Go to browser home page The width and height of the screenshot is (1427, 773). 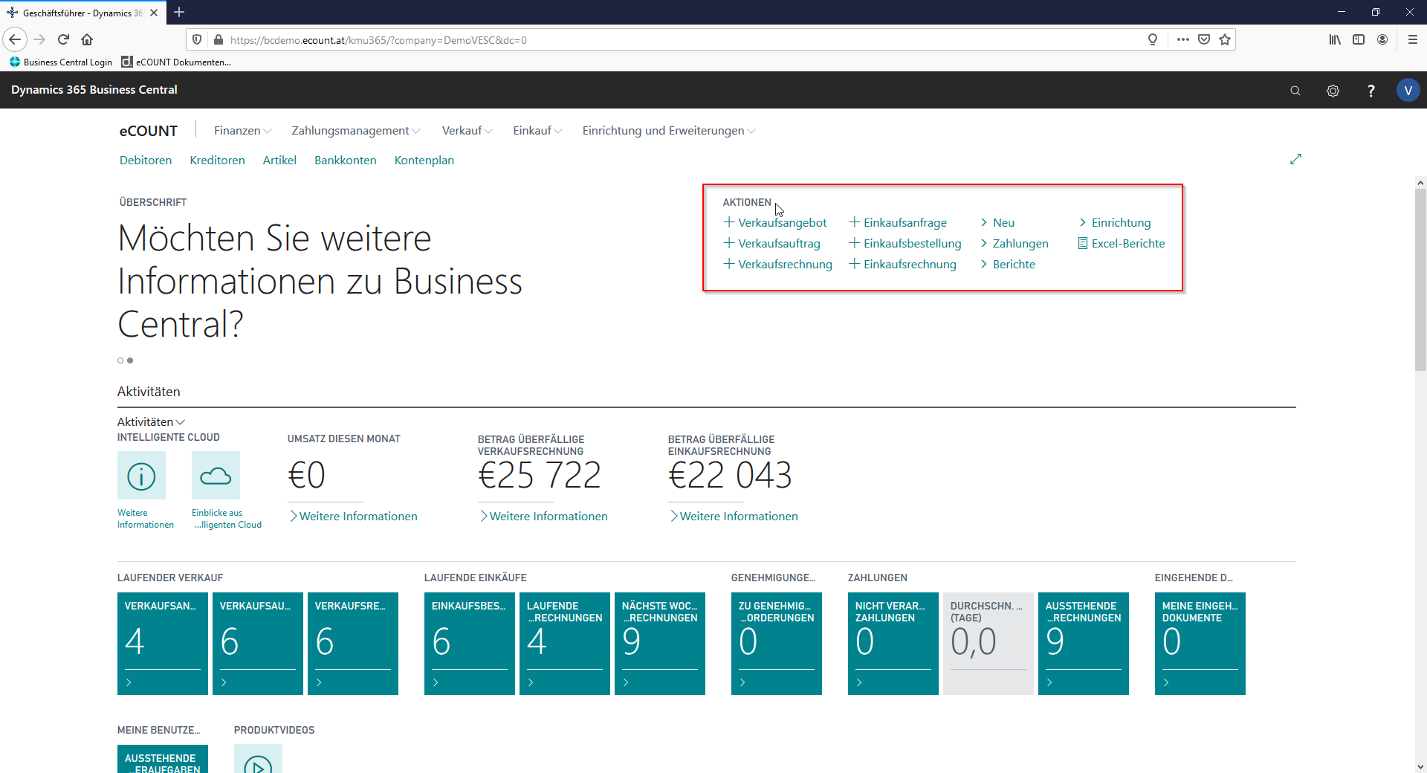coord(87,39)
